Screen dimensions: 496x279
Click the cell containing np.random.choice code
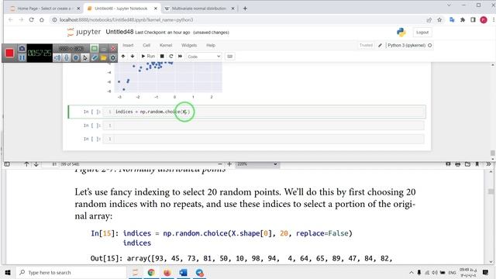[263, 112]
